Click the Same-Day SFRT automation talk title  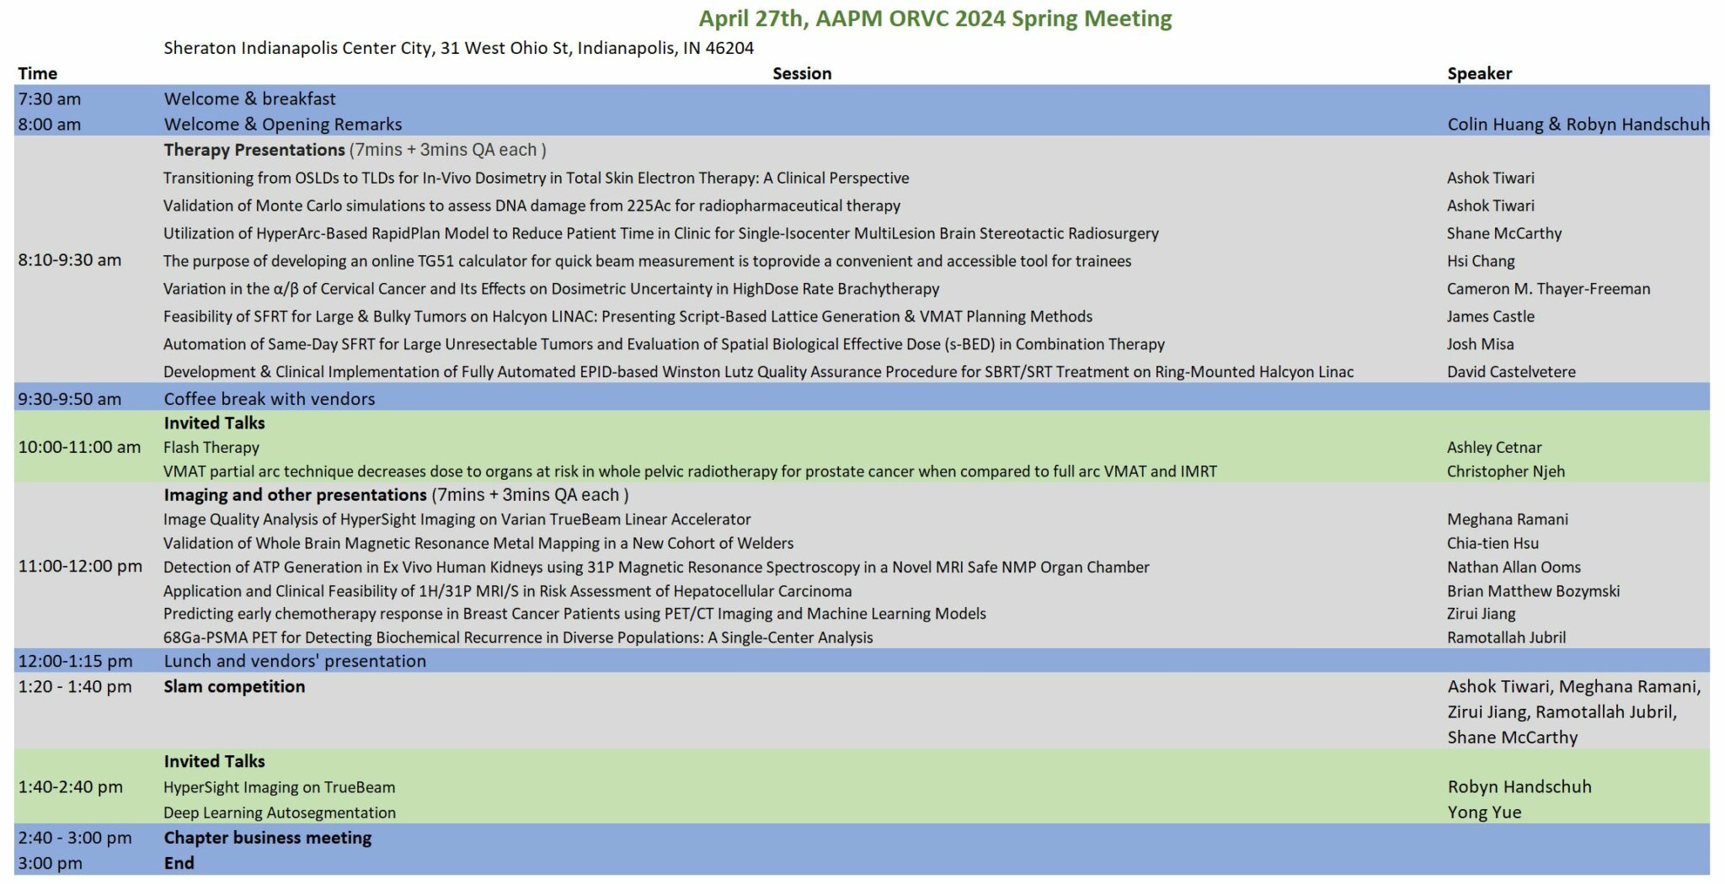pyautogui.click(x=664, y=344)
